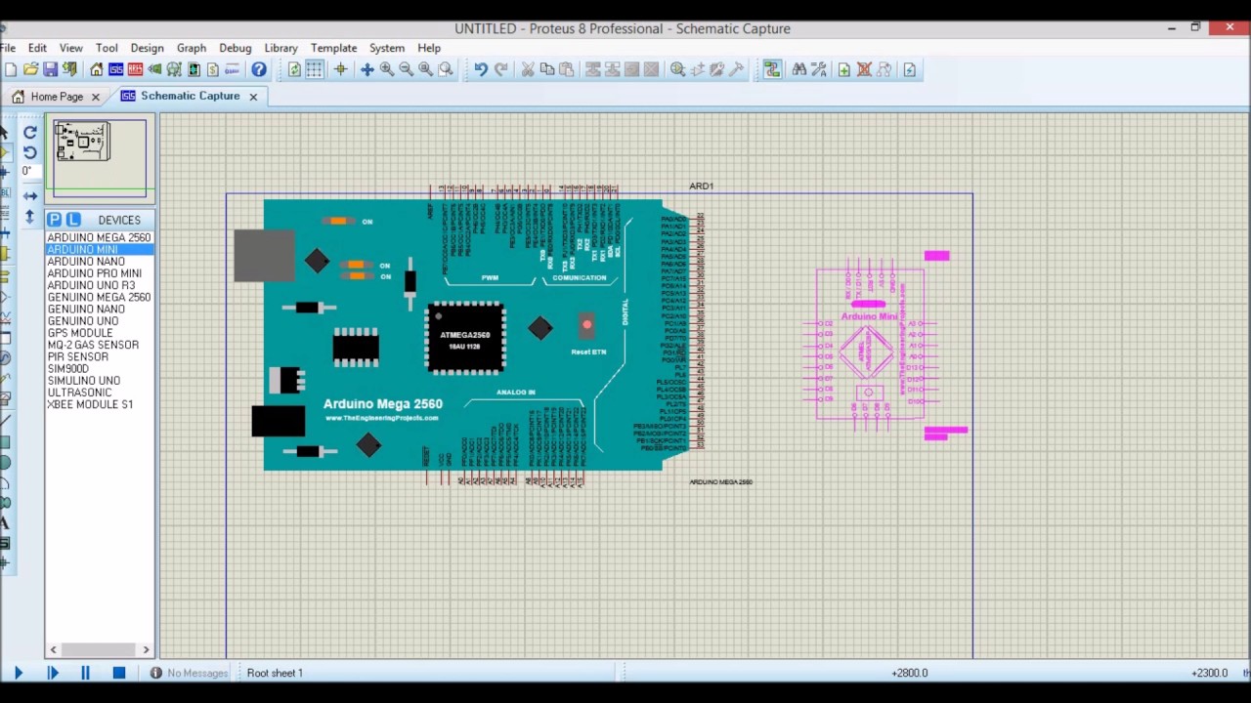Click the Home Page house icon in the toolbar
This screenshot has width=1251, height=703.
(x=96, y=69)
